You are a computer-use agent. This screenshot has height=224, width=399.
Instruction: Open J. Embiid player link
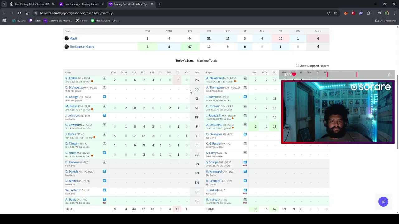coord(212,190)
